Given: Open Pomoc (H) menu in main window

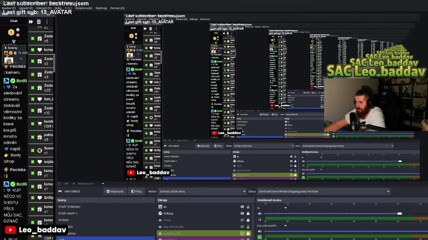Looking at the screenshot, I should pyautogui.click(x=117, y=8).
